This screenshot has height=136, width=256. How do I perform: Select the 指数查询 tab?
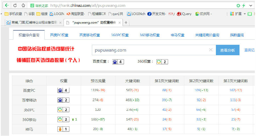237,35
